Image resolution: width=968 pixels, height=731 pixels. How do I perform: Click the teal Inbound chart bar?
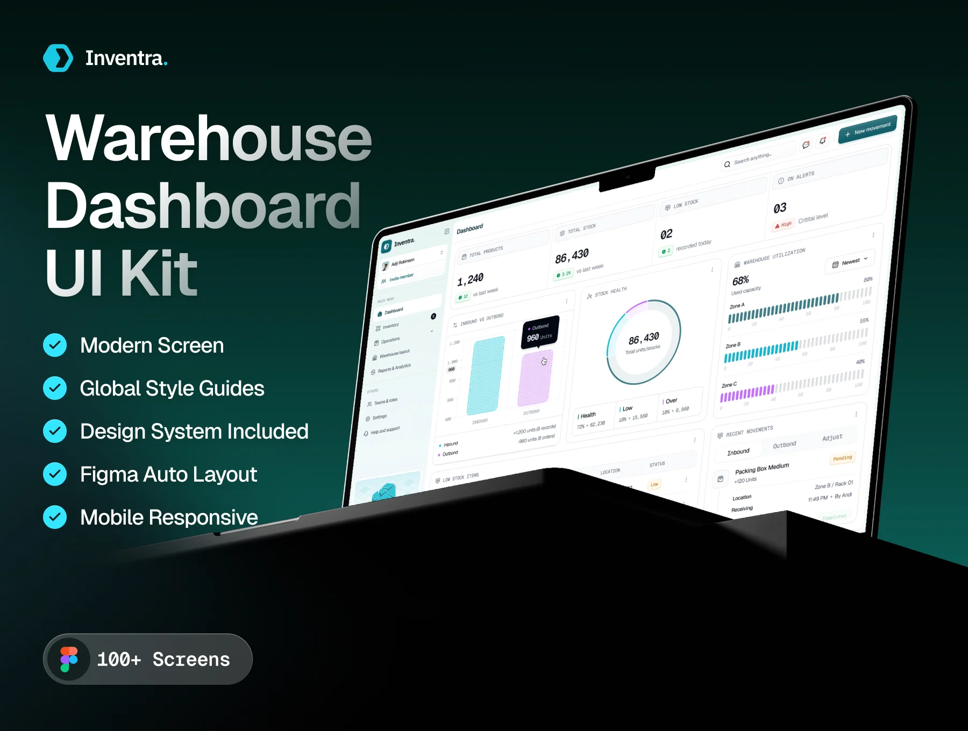[486, 375]
